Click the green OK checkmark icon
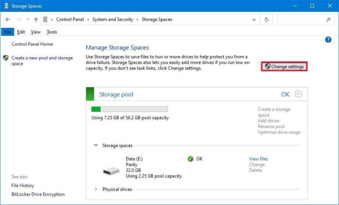 click(x=190, y=159)
